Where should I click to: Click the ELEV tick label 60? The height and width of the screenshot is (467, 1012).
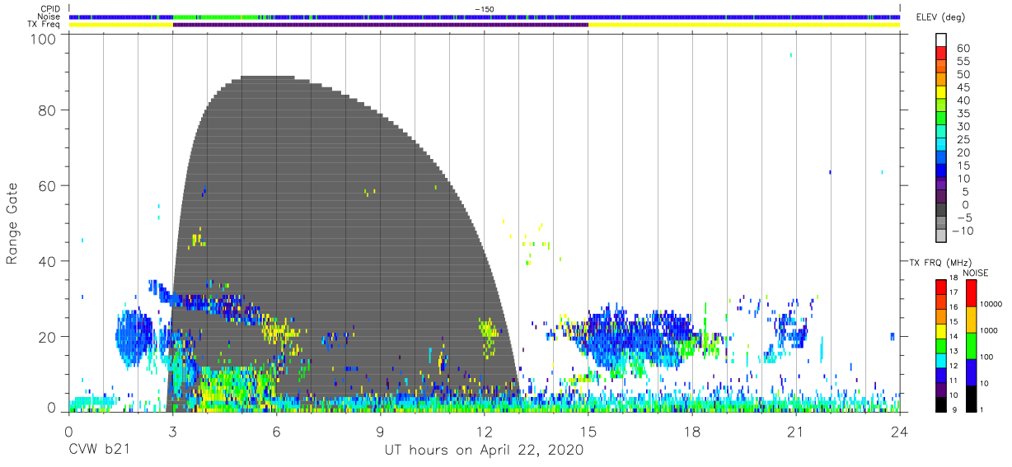point(963,49)
